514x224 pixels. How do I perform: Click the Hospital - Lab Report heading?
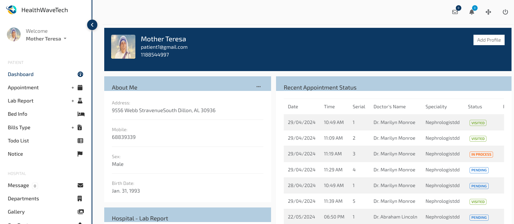(x=140, y=218)
